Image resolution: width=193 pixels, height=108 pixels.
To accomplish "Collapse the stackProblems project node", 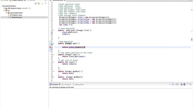I will (x=2, y=6).
